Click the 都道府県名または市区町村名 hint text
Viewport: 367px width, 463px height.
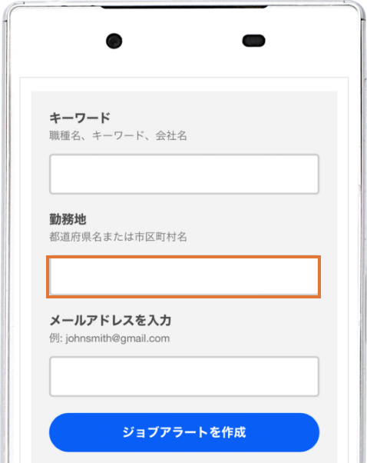[x=118, y=237]
